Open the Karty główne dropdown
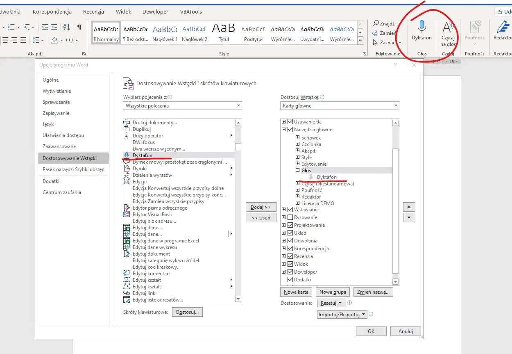512x354 pixels. tap(340, 106)
